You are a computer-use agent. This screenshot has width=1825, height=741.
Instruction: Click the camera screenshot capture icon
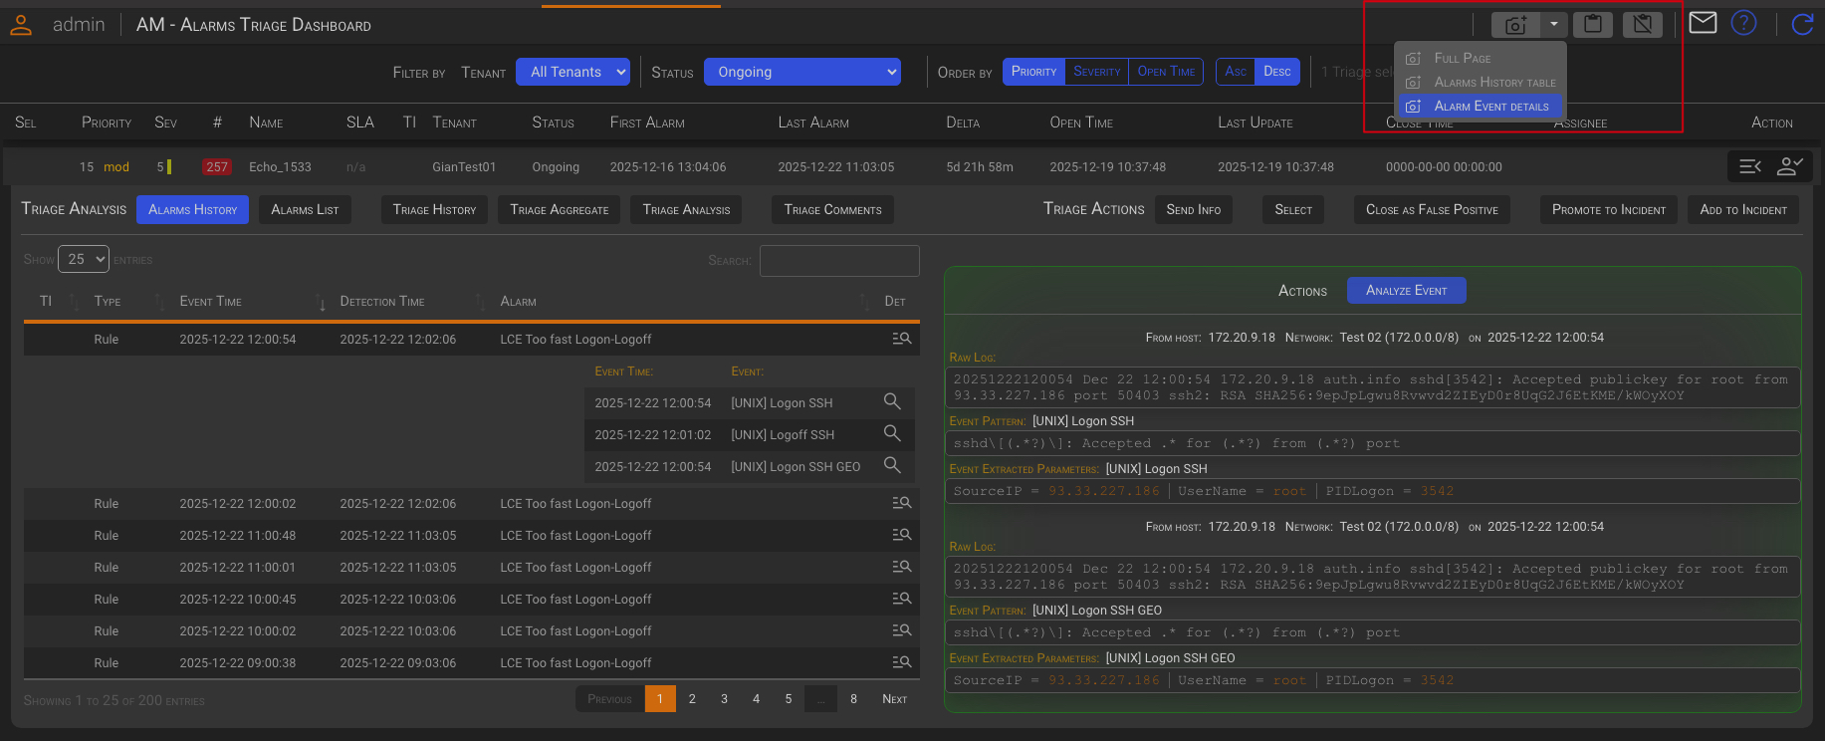point(1515,25)
